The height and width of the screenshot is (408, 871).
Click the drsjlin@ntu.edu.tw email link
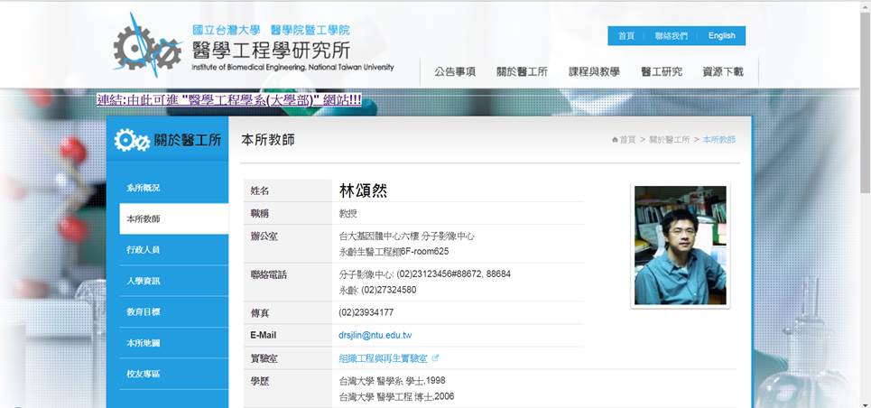pos(375,335)
